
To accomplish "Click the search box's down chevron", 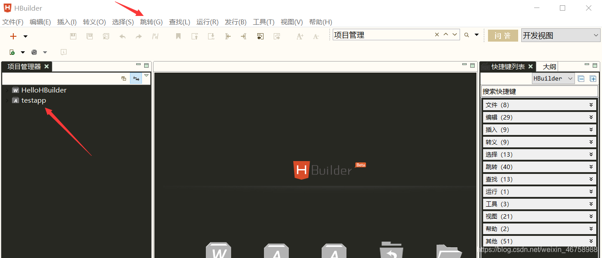I will (455, 35).
